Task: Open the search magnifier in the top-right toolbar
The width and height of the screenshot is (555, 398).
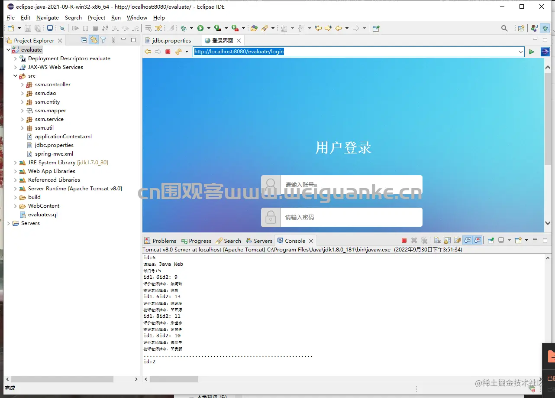Action: tap(504, 28)
